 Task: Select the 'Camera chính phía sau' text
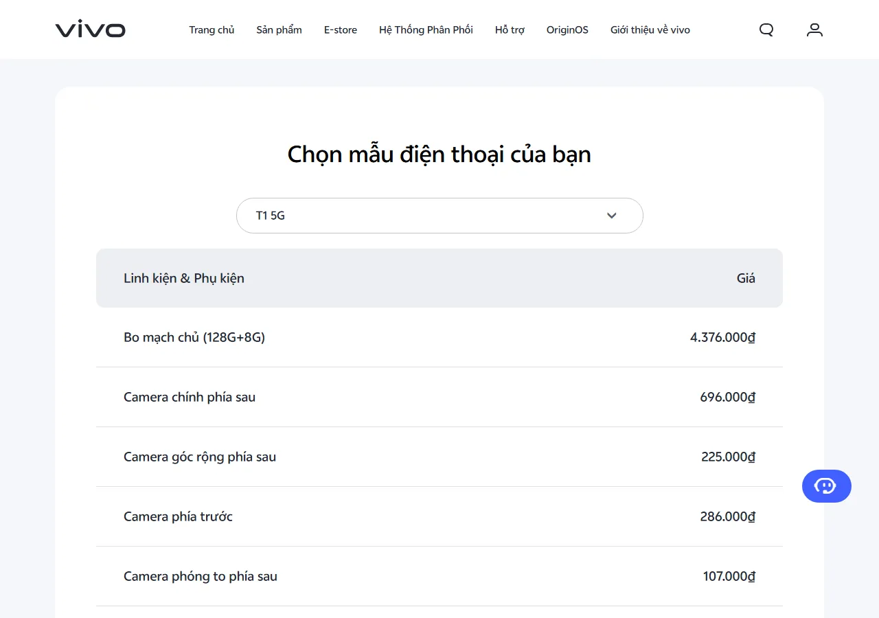(x=190, y=397)
